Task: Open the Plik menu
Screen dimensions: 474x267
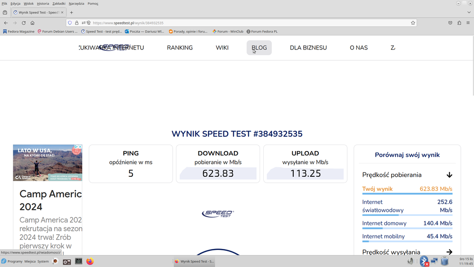Action: coord(4,4)
